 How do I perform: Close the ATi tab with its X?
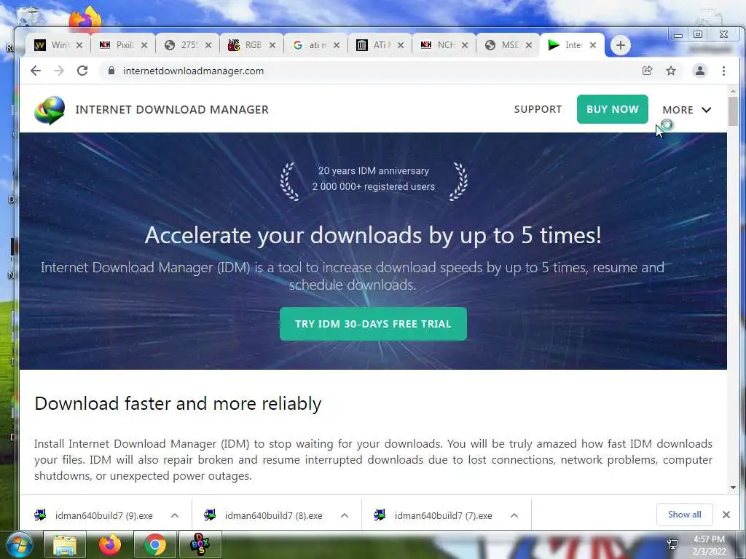tap(401, 45)
